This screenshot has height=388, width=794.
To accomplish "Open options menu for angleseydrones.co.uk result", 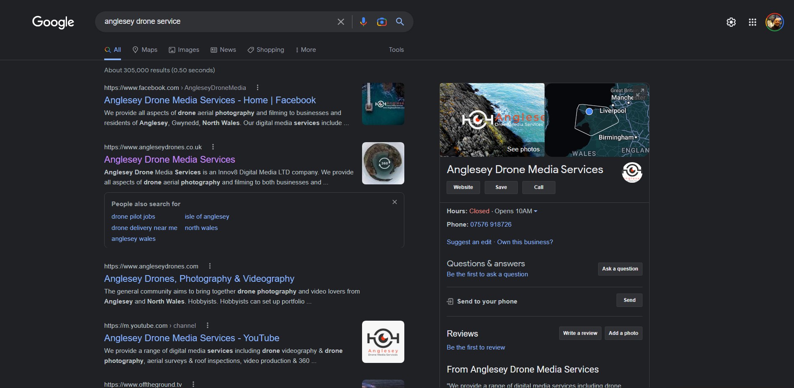I will pos(213,147).
